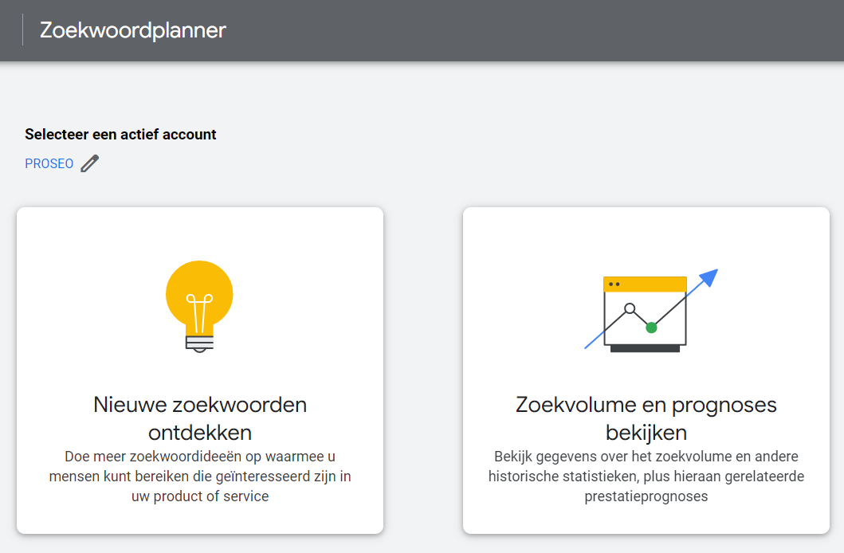
Task: Click the Zoekwoordplanner title in the header
Action: coord(133,30)
